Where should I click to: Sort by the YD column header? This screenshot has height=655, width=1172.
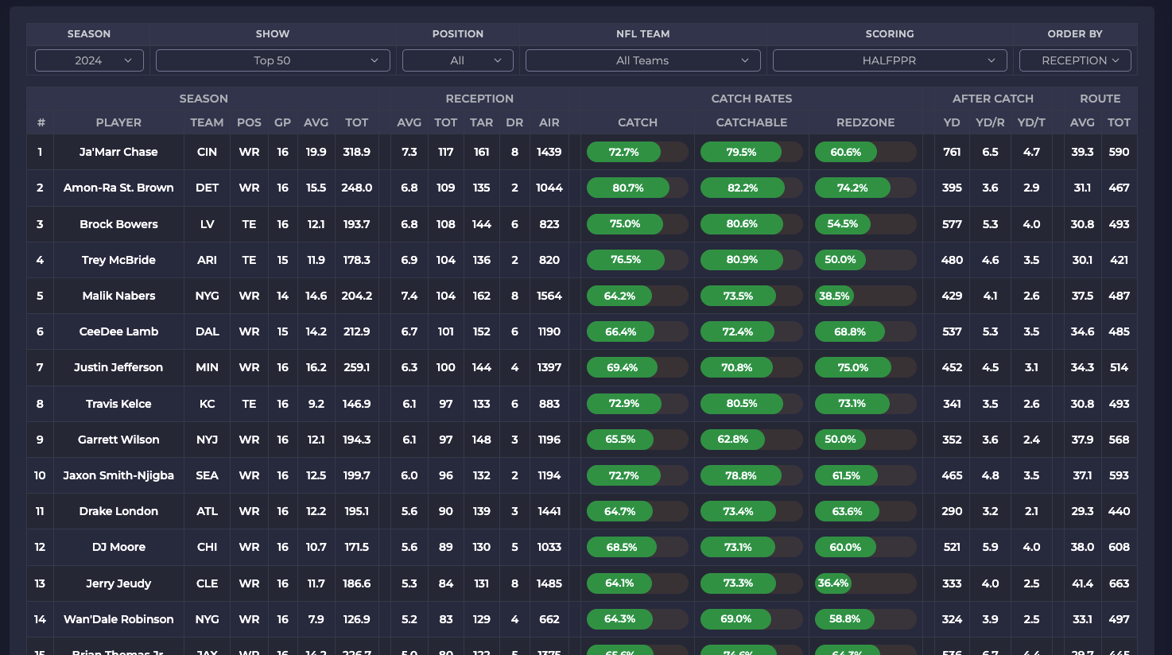coord(952,122)
